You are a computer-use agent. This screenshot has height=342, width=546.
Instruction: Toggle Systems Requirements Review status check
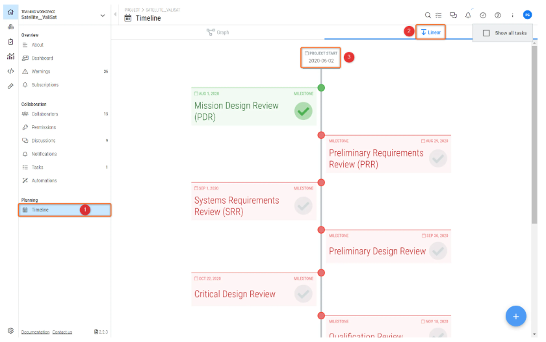click(x=303, y=206)
